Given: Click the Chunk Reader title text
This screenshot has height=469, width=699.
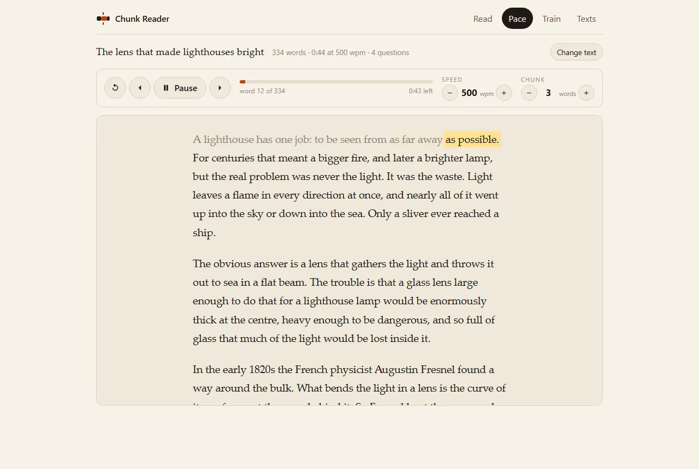Looking at the screenshot, I should point(142,19).
